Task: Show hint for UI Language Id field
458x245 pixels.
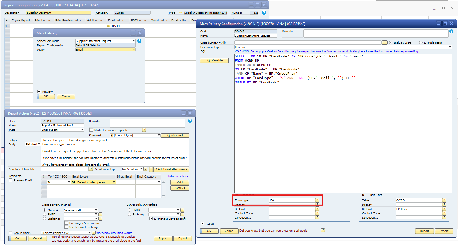Action: tap(317, 217)
